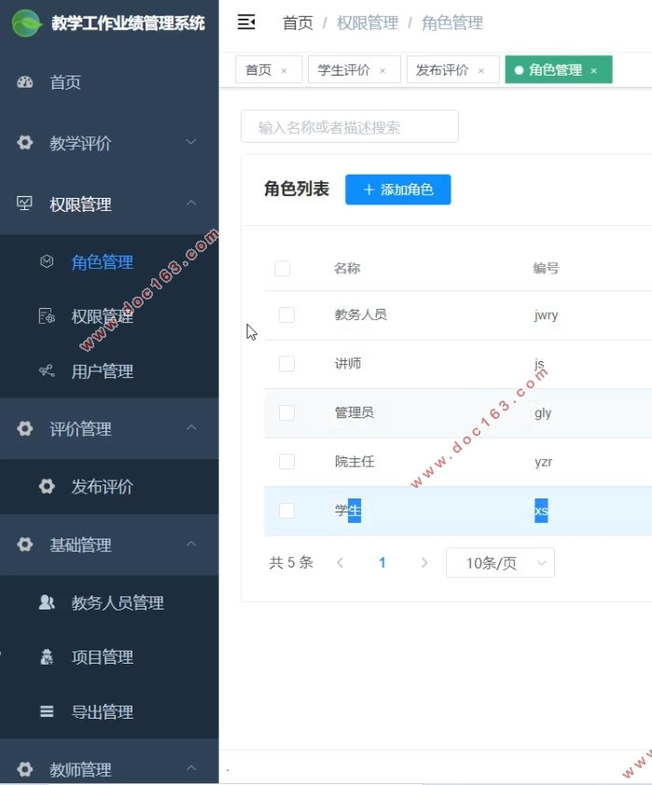652x785 pixels.
Task: Open 首页 in the sidebar menu
Action: point(109,82)
